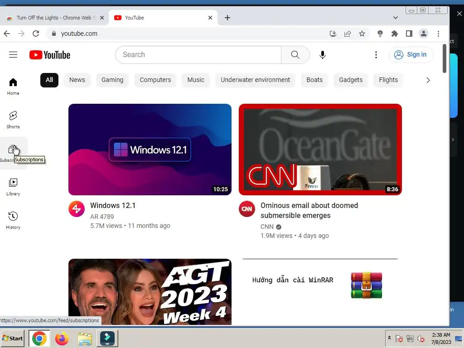Close Turn Off the Lights tab
This screenshot has height=348, width=464.
pyautogui.click(x=102, y=18)
